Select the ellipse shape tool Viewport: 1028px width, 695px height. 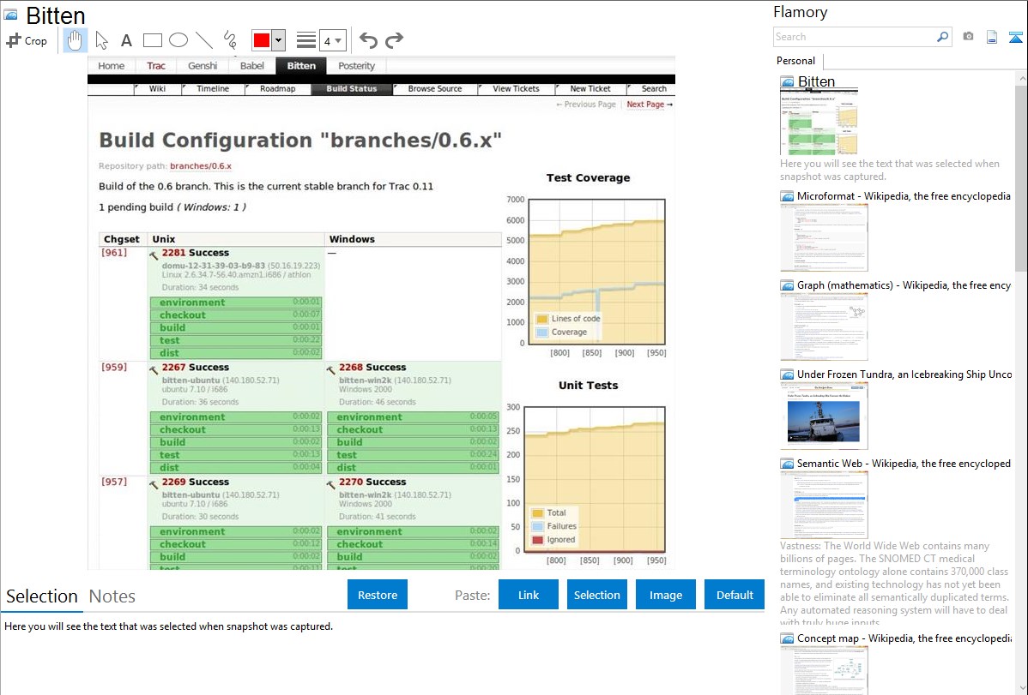[x=178, y=40]
